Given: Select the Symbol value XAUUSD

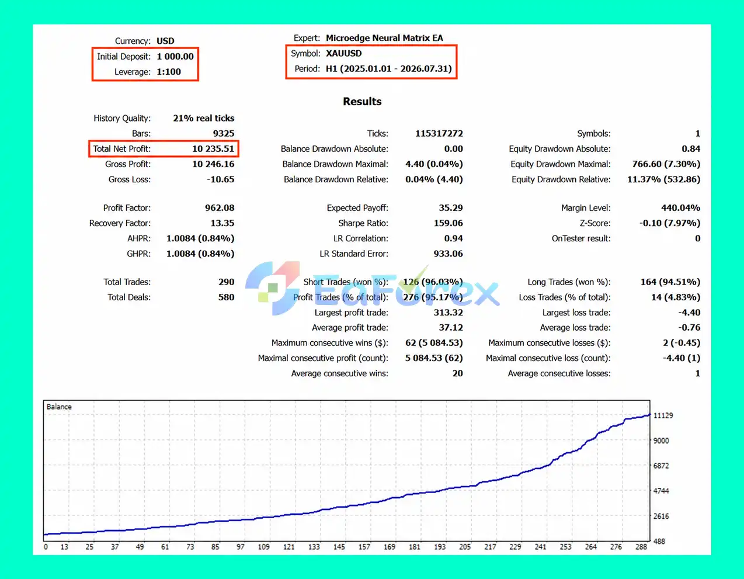Looking at the screenshot, I should point(344,53).
